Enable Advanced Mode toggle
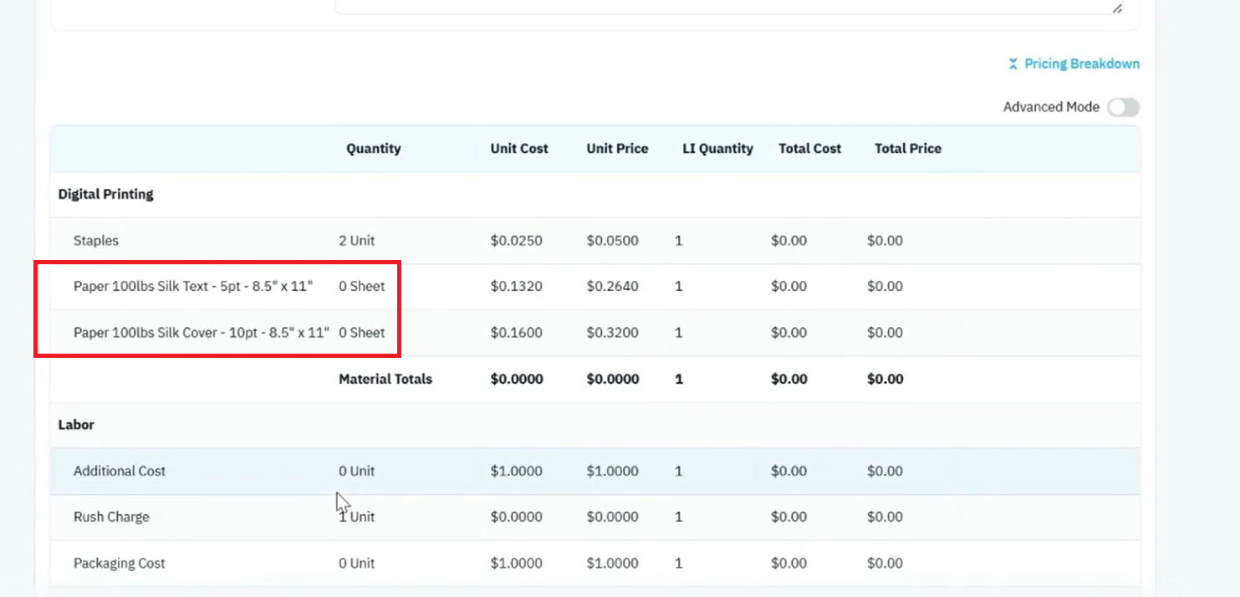Image resolution: width=1240 pixels, height=597 pixels. pos(1123,107)
